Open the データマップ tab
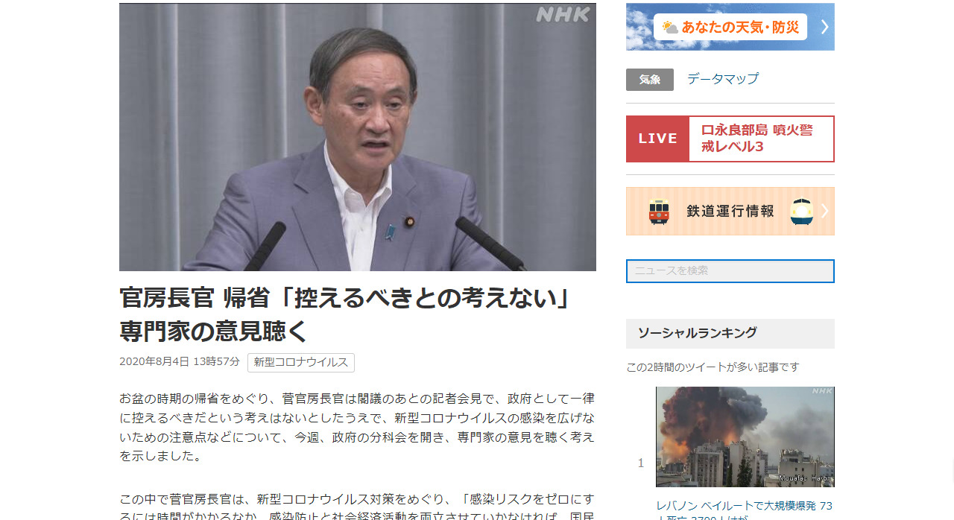Image resolution: width=954 pixels, height=520 pixels. click(723, 79)
